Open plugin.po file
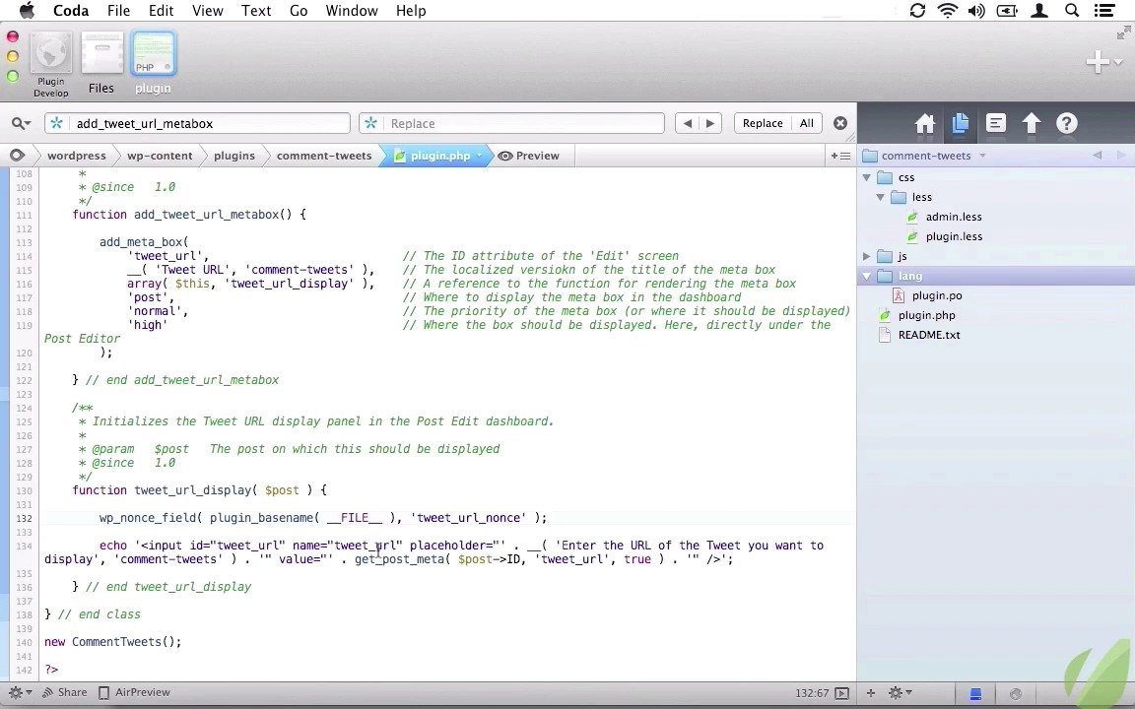Screen dimensions: 1135x709 coord(937,295)
